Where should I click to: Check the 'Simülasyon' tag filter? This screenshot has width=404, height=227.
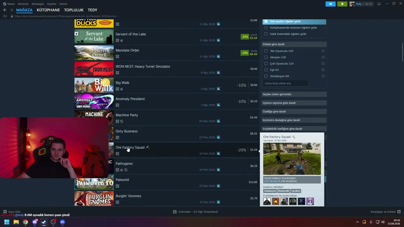click(x=266, y=76)
